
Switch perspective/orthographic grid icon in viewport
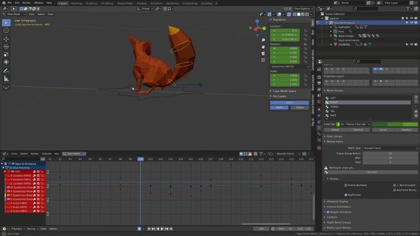(263, 60)
